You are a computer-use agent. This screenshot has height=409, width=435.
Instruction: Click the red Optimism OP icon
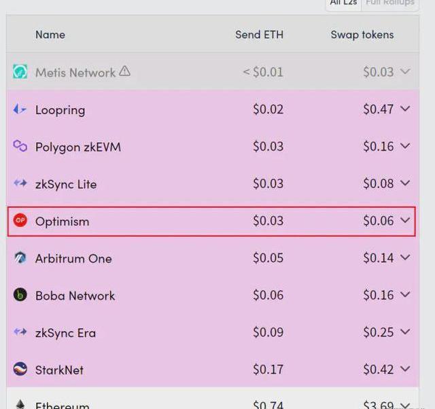coord(20,220)
